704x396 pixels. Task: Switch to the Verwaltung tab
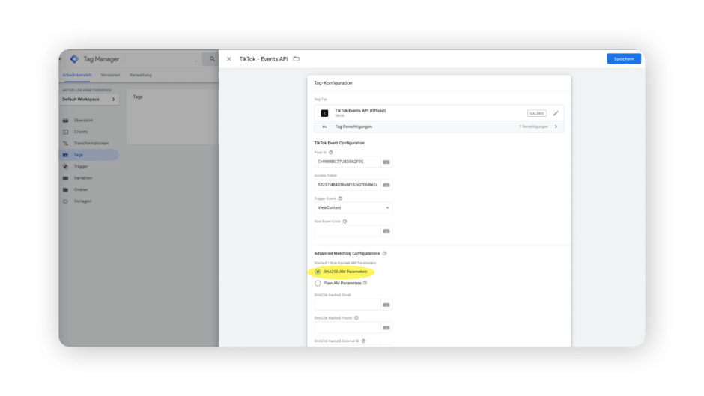click(x=141, y=75)
